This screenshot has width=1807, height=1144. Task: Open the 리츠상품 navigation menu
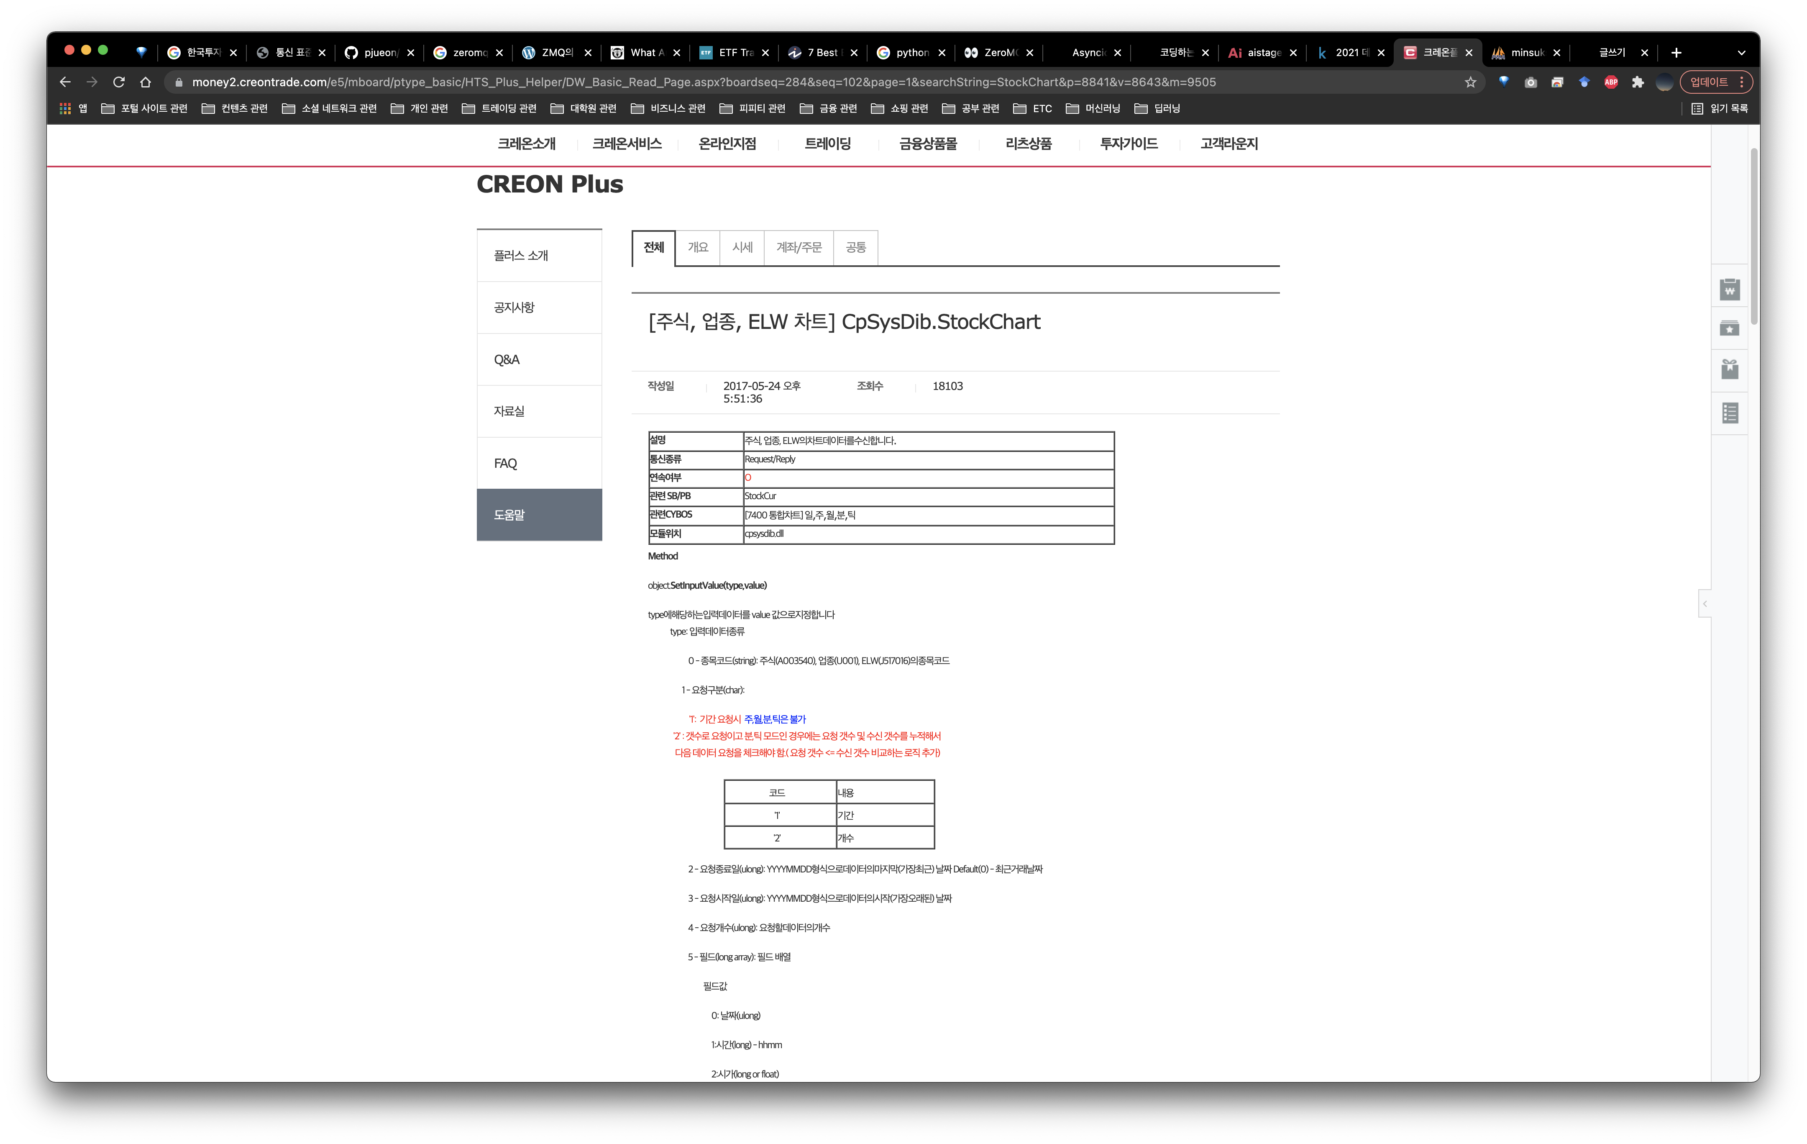tap(1028, 144)
